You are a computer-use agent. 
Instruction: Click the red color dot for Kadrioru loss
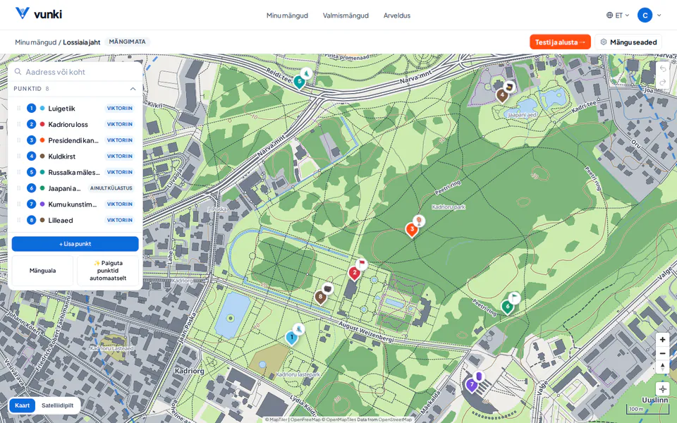click(42, 124)
